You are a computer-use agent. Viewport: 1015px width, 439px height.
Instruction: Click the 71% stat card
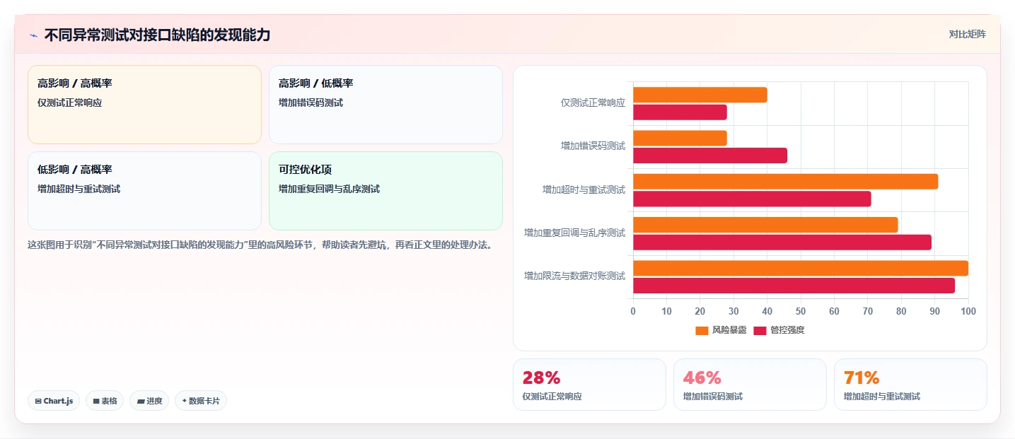(910, 385)
